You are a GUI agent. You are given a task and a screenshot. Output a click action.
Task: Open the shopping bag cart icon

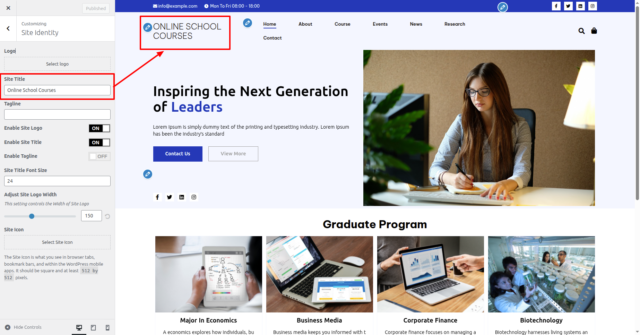(594, 31)
